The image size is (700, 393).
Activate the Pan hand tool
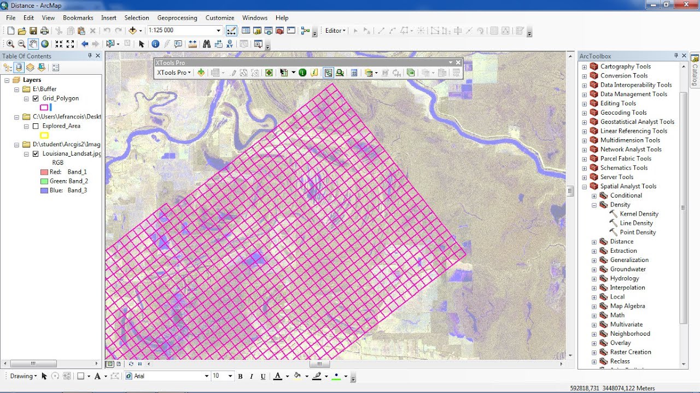pyautogui.click(x=33, y=44)
